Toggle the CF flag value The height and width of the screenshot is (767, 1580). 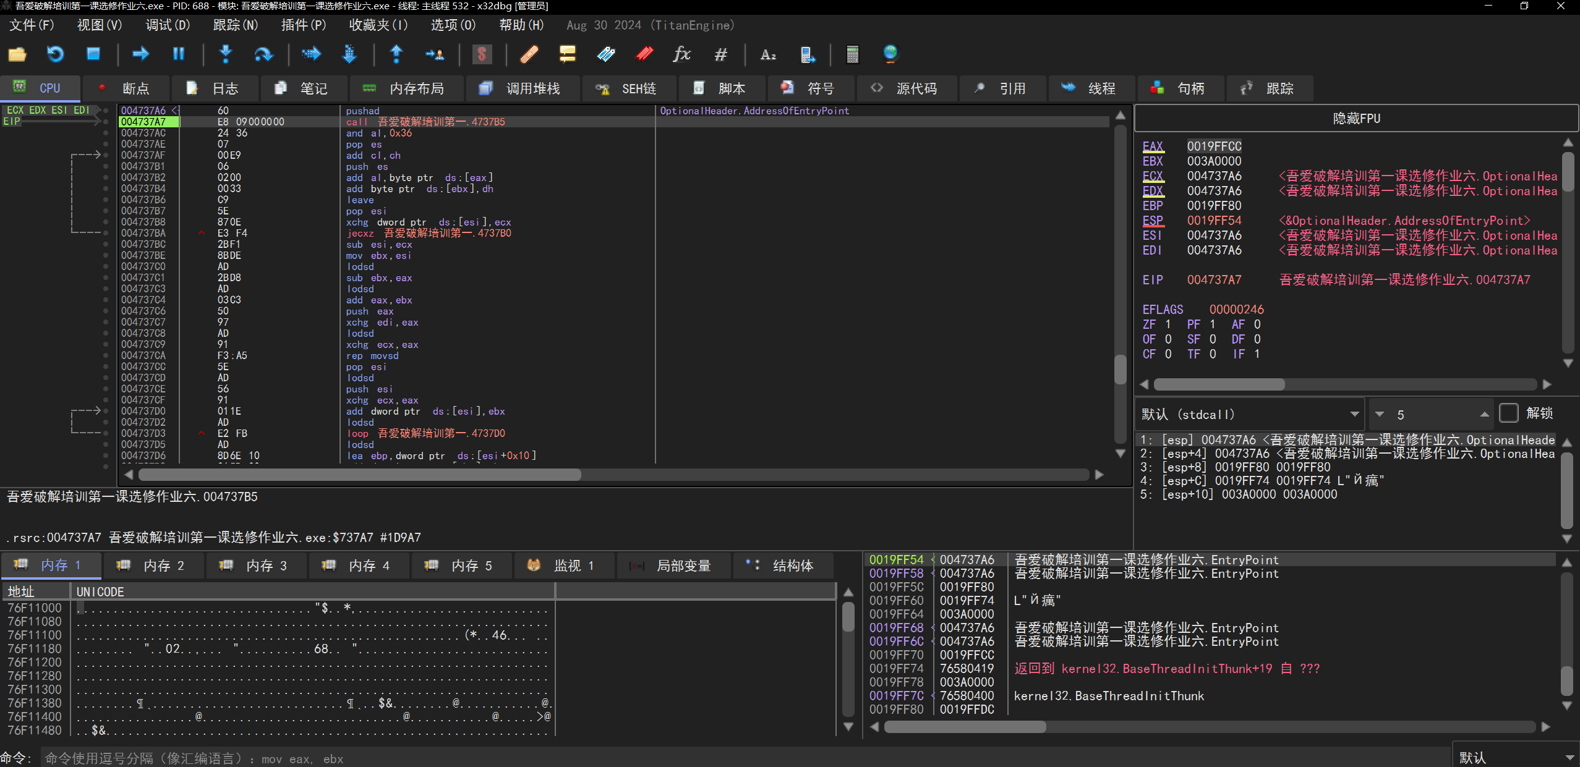point(1168,354)
